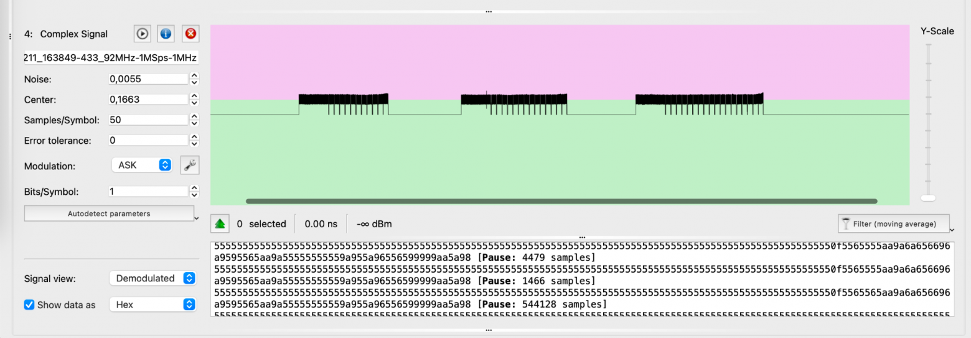Open the Signal view Demodulated dropdown

coord(152,278)
